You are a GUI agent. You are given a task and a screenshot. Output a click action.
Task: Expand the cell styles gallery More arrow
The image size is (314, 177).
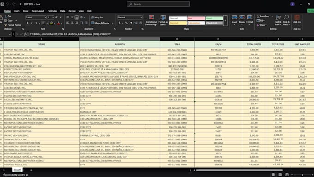226,21
